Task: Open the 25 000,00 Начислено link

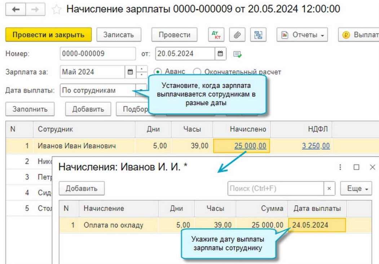Action: coord(250,146)
